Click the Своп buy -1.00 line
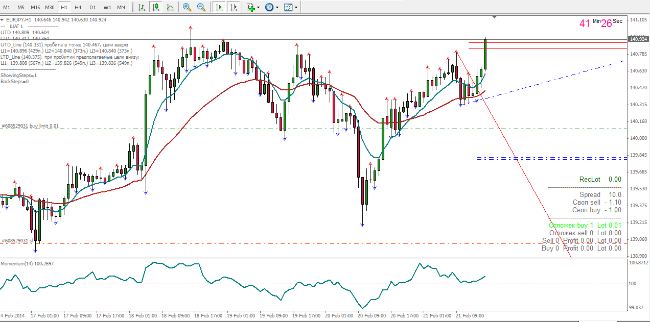This screenshot has width=650, height=322. coord(597,210)
